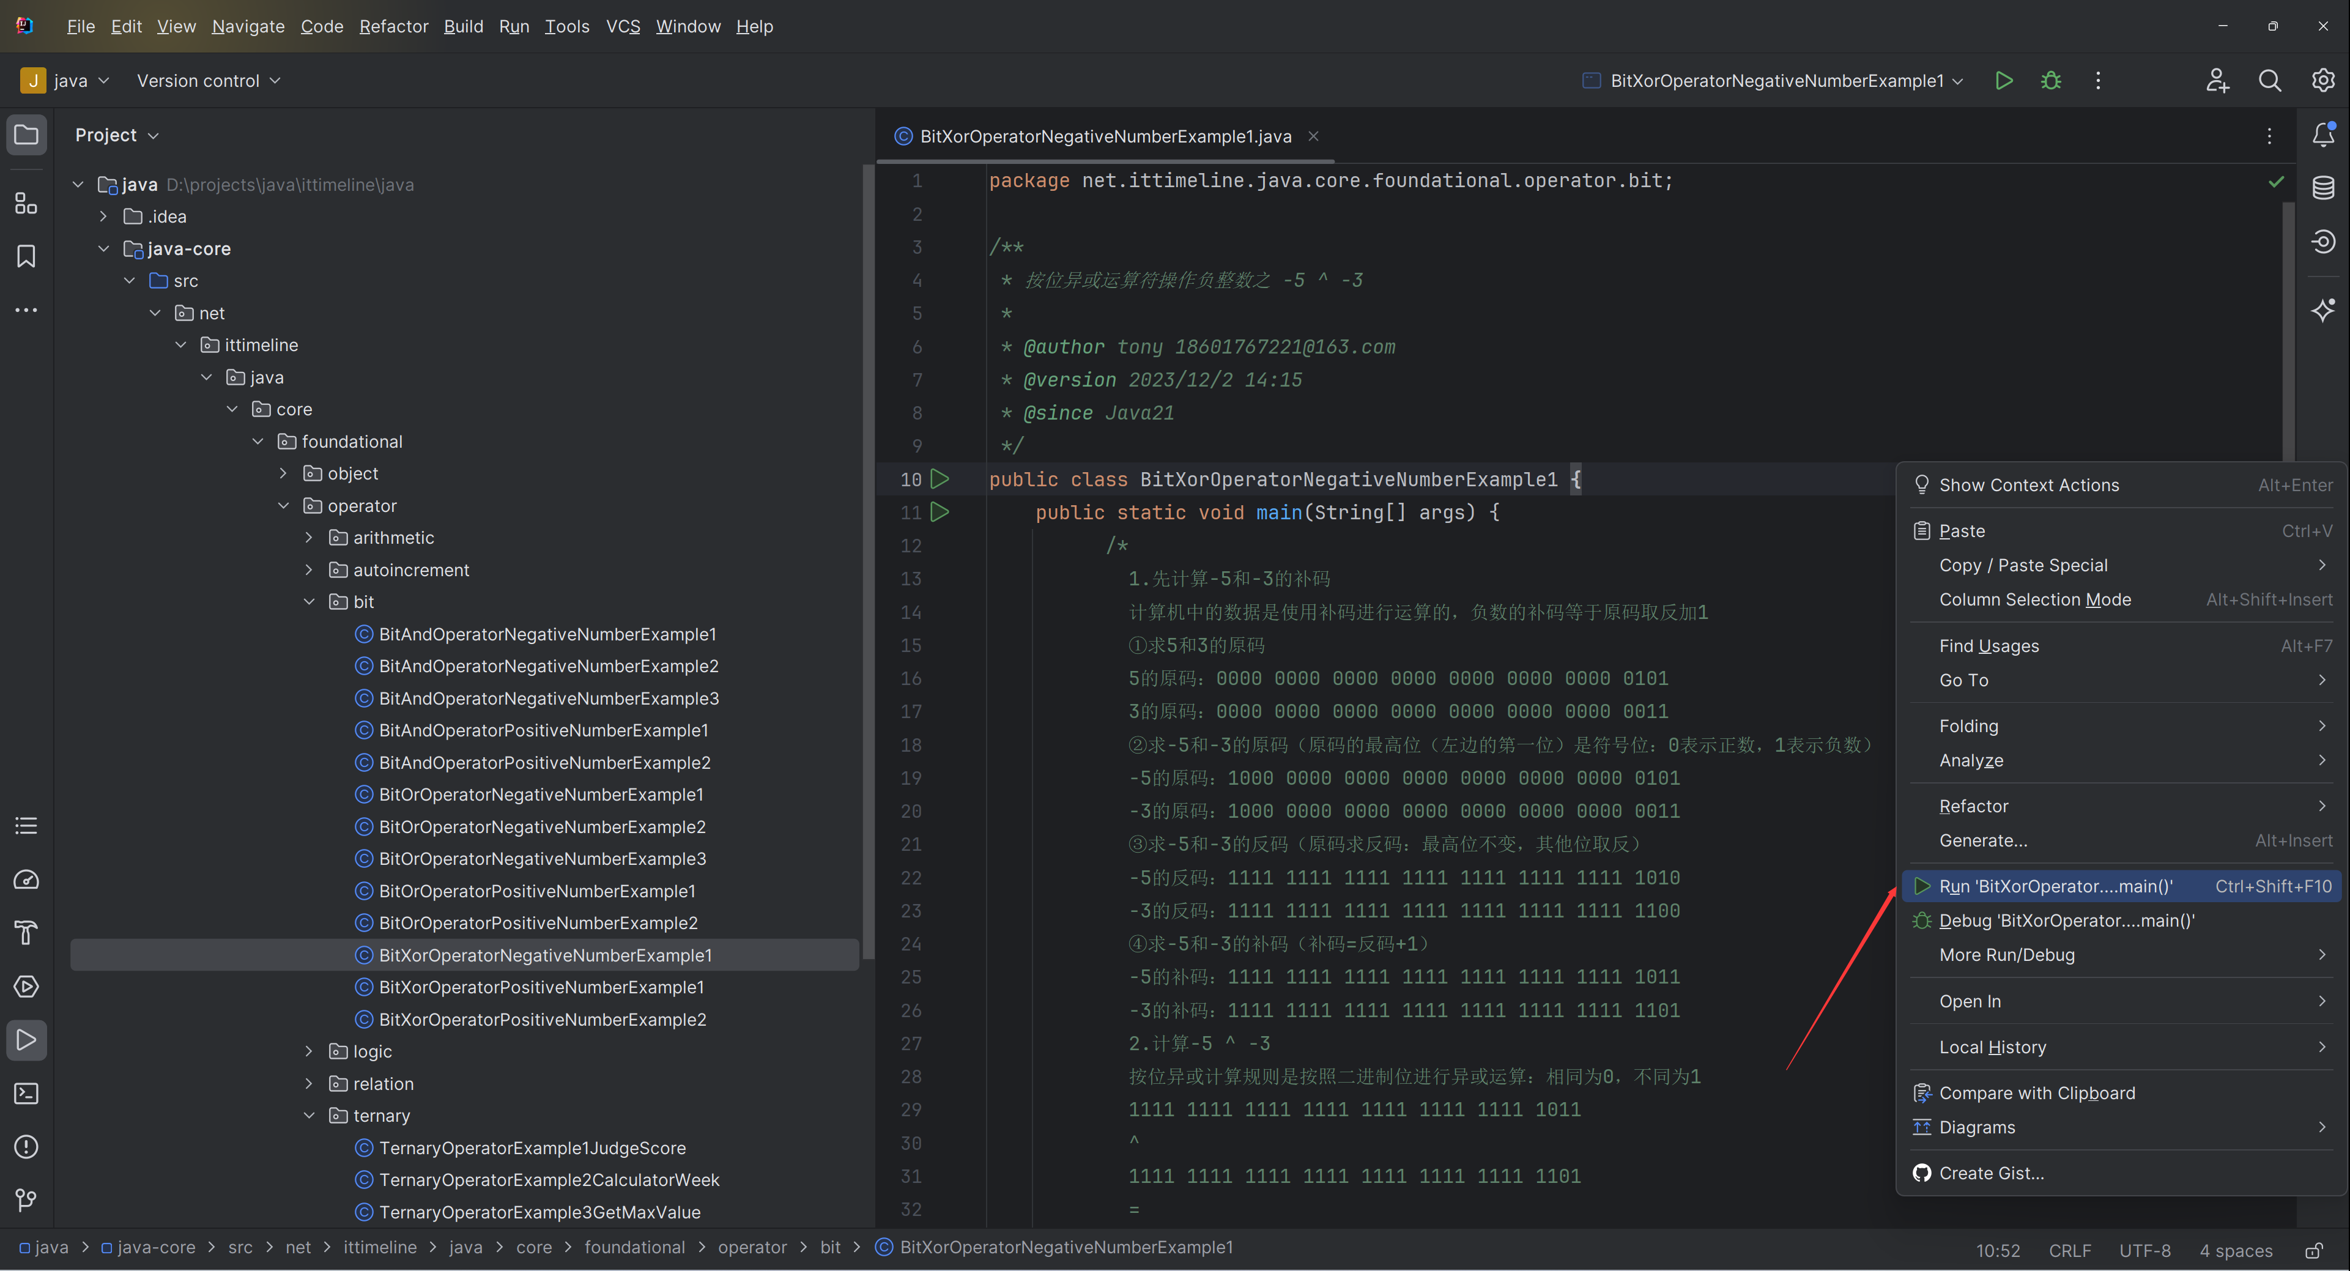Open the Services tool window
Image resolution: width=2350 pixels, height=1271 pixels.
(x=26, y=987)
